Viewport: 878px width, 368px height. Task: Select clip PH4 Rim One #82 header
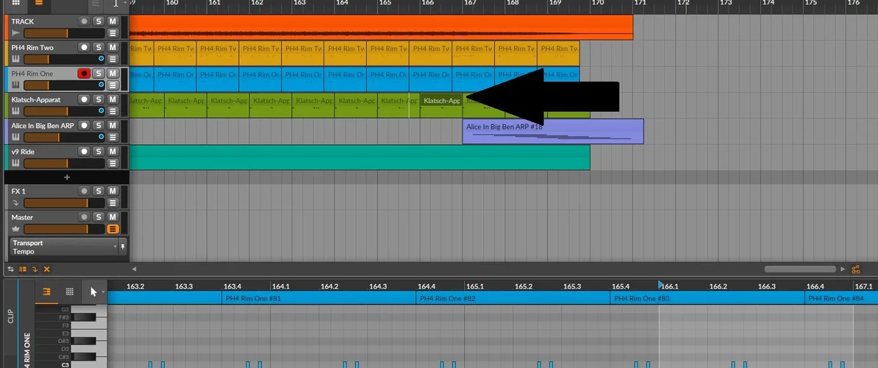(x=513, y=299)
